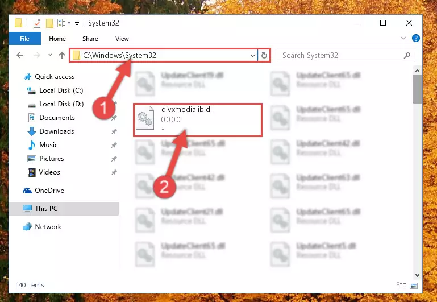Viewport: 437px width, 302px height.
Task: Click the Documents page icon
Action: pyautogui.click(x=32, y=118)
